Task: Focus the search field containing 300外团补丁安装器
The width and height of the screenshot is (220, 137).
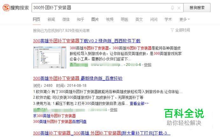Action: 107,8
